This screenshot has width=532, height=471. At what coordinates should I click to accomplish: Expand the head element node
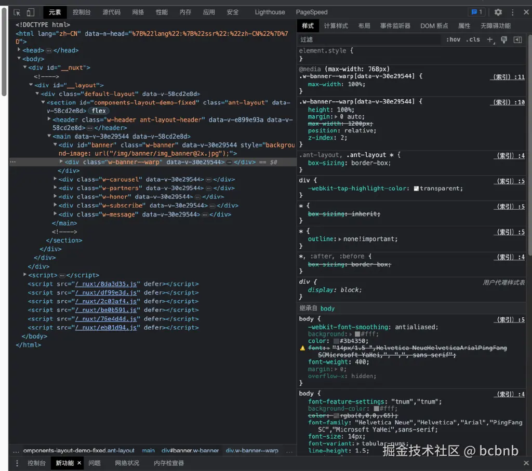point(19,50)
